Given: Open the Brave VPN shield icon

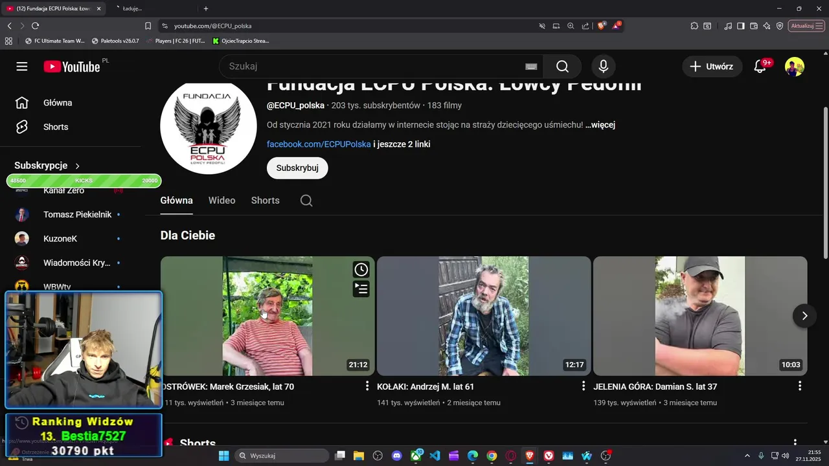Looking at the screenshot, I should [780, 26].
